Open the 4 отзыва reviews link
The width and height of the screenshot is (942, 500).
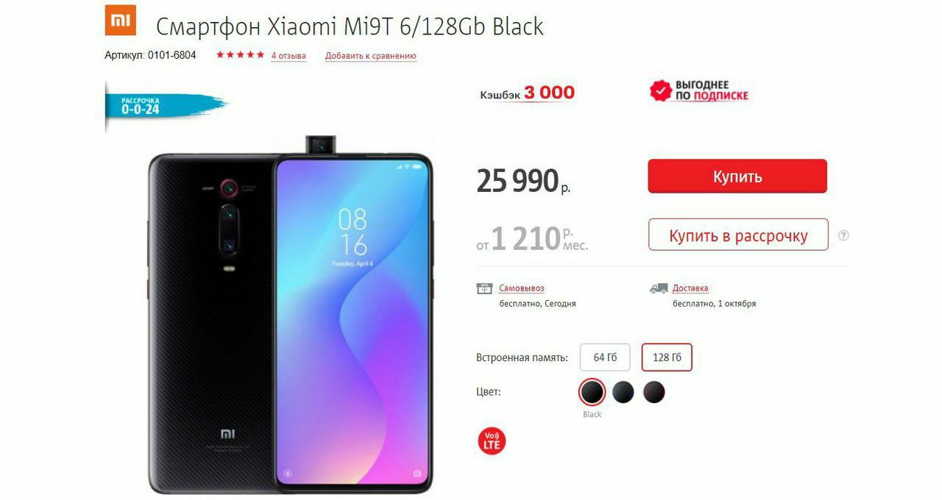coord(288,56)
